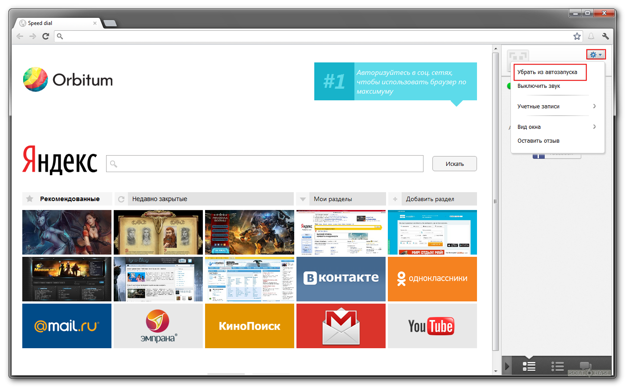Open the Одноклассники tile

click(x=432, y=279)
